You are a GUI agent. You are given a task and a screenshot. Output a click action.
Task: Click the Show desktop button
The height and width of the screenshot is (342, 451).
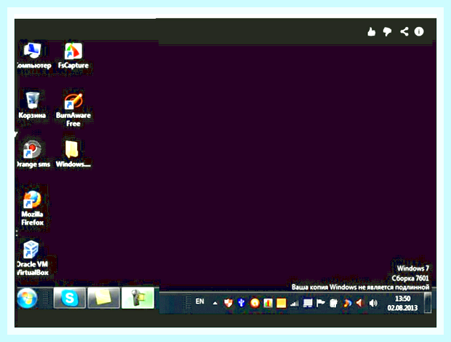pyautogui.click(x=428, y=302)
